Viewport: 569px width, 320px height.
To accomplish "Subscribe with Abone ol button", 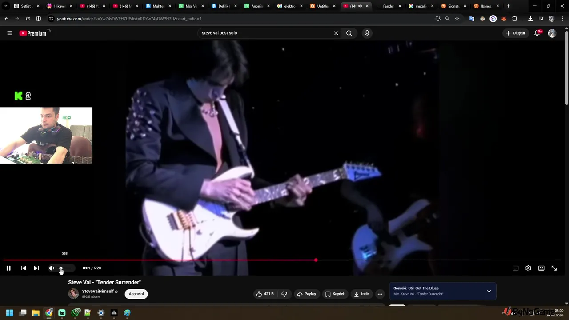I will tap(136, 294).
